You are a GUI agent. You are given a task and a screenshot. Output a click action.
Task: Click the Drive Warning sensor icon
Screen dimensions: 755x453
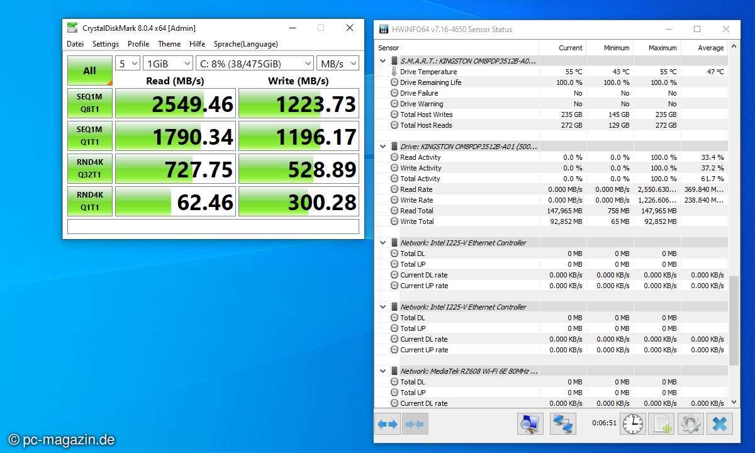[394, 104]
